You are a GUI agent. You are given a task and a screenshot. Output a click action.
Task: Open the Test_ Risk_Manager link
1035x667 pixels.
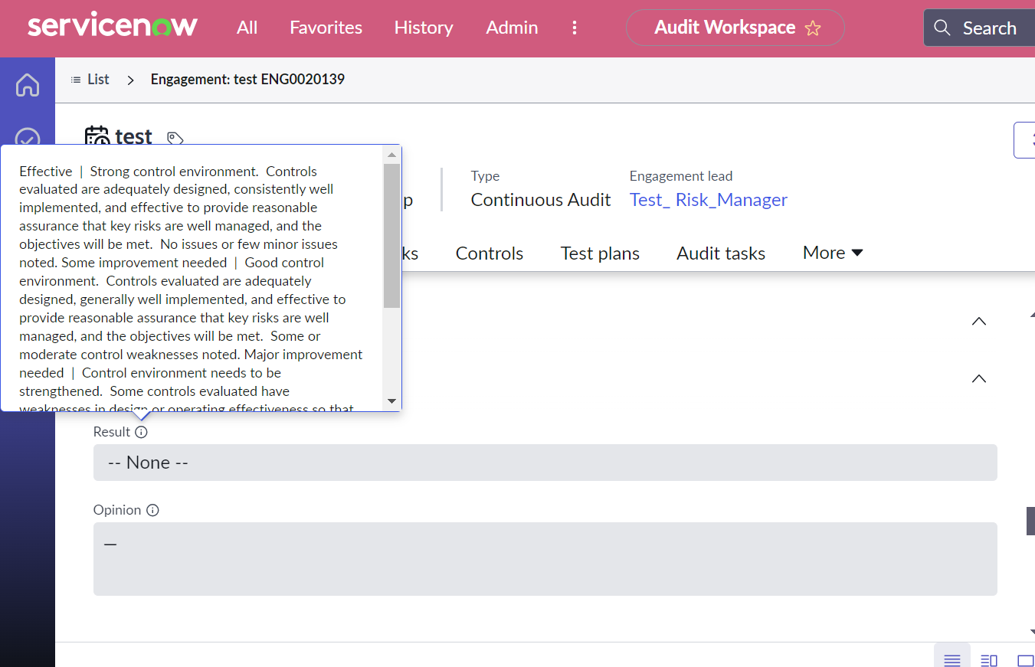pos(709,200)
